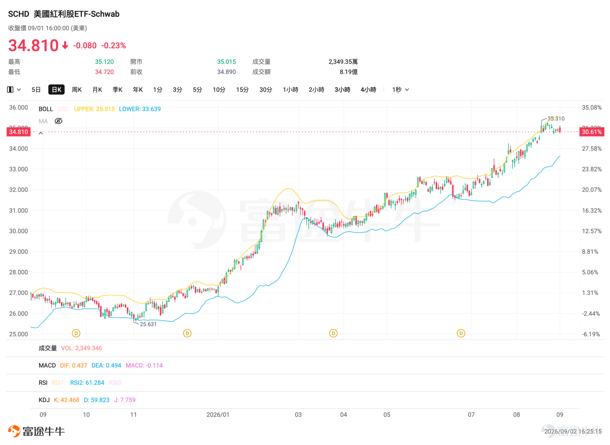Switch to the 10分 interval
The height and width of the screenshot is (445, 610).
[219, 90]
